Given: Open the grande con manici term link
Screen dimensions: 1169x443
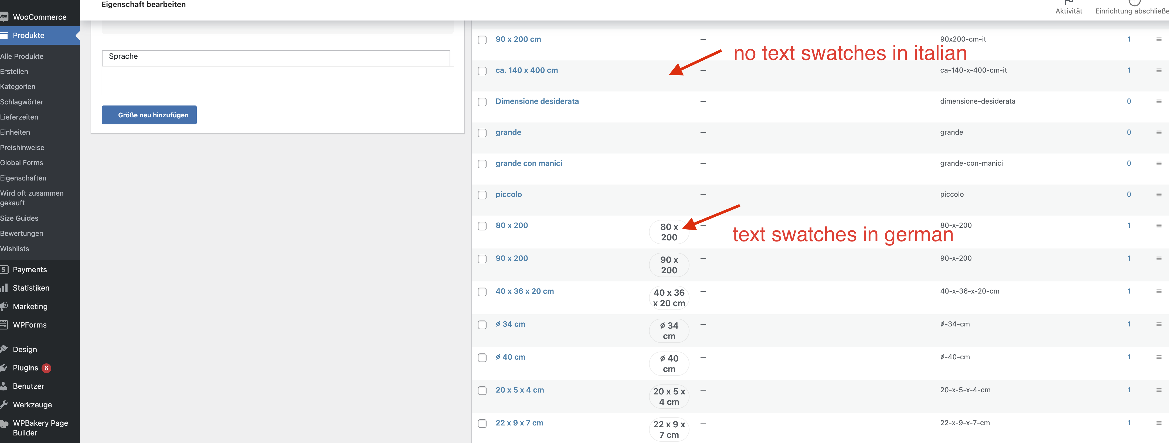Looking at the screenshot, I should pos(528,163).
